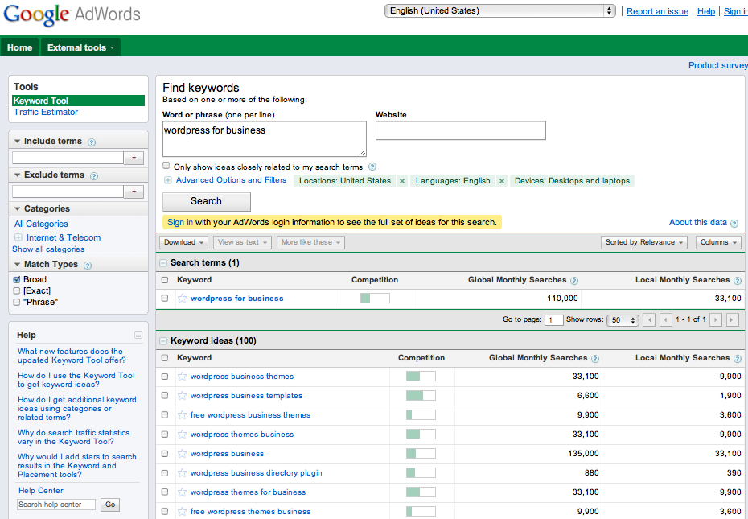Open help icon beside Match Types
This screenshot has width=748, height=519.
88,266
